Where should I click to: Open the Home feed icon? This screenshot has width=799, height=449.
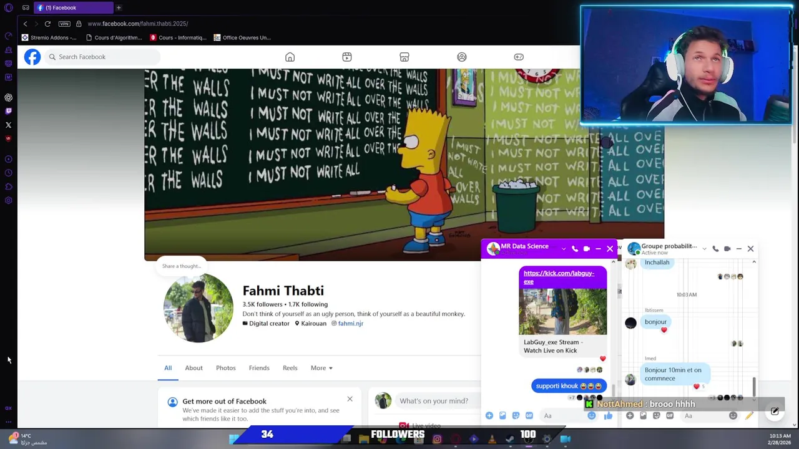[290, 57]
